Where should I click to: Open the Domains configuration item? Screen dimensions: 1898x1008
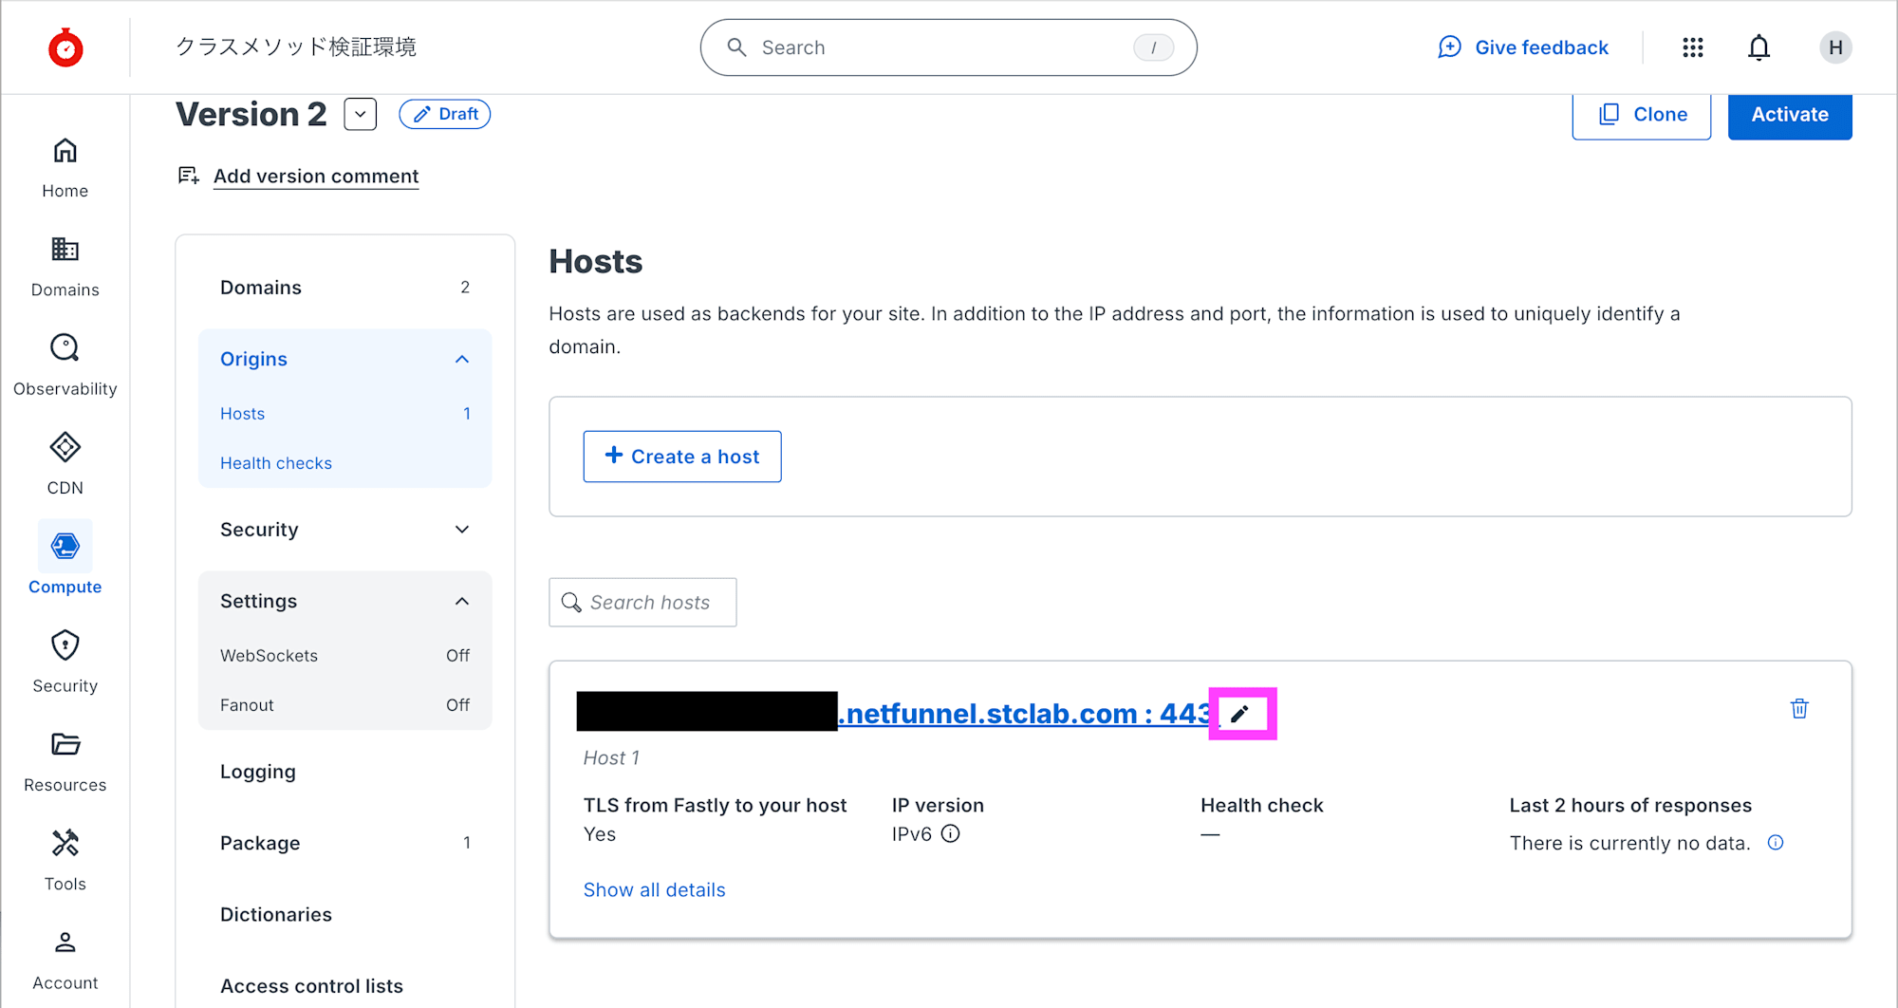261,288
